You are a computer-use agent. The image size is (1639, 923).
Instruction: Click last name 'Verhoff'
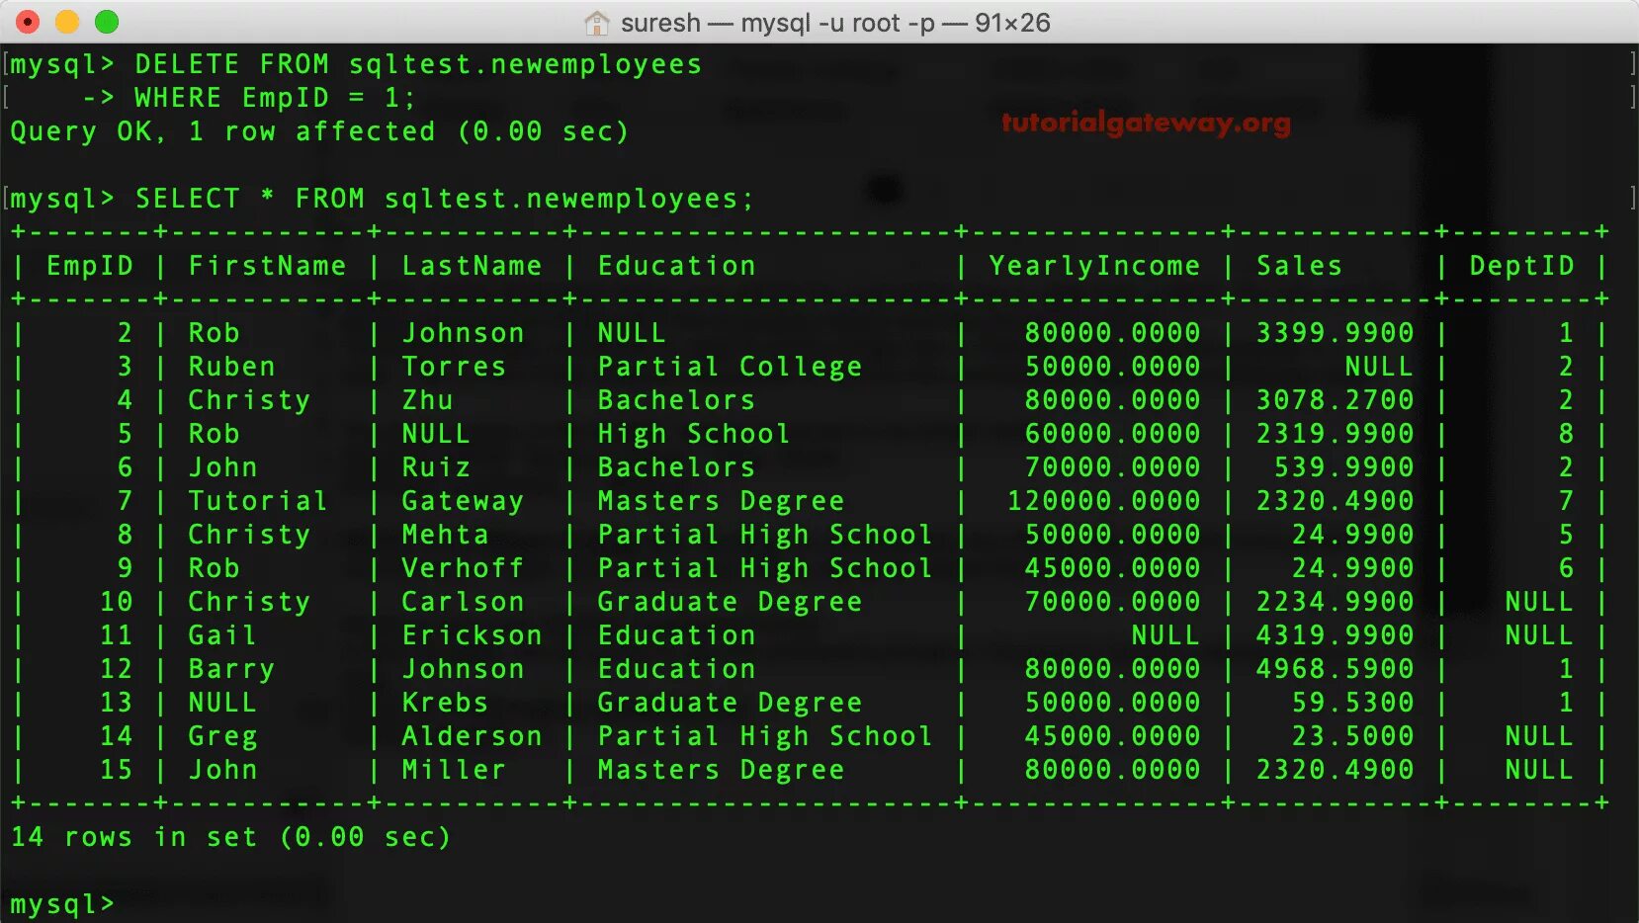point(463,568)
